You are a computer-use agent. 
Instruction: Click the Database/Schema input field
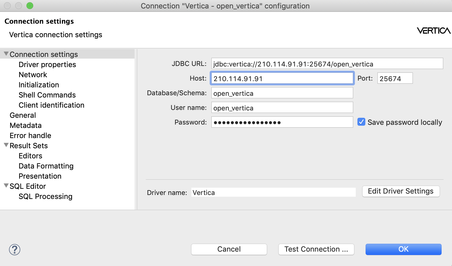tap(282, 93)
